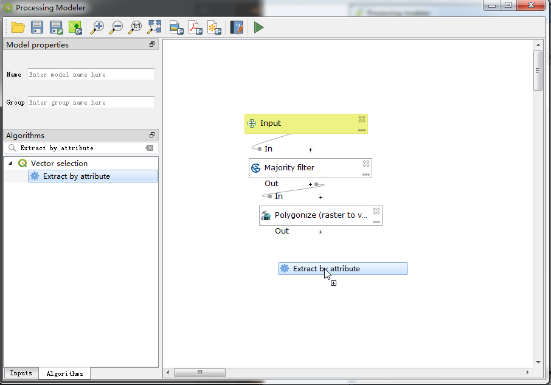Run the model with the green play button
Screen dimensions: 551x385
(x=258, y=27)
